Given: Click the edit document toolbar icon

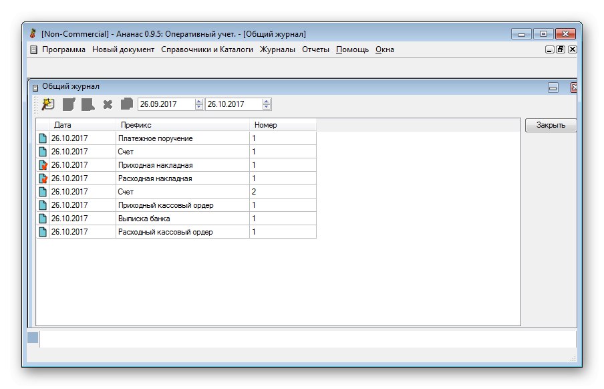Looking at the screenshot, I should pos(69,104).
